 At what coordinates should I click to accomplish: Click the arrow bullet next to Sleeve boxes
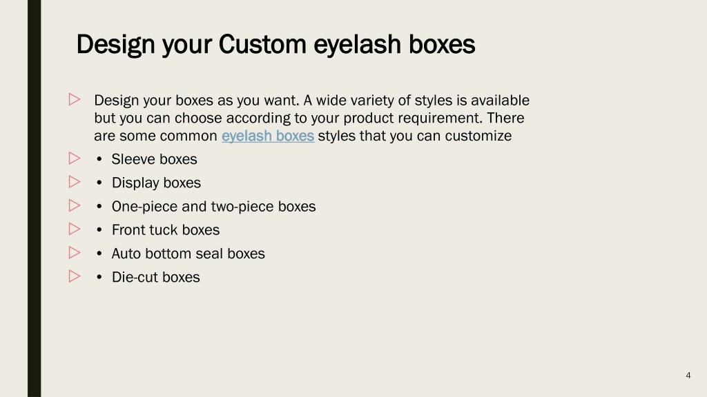point(75,159)
